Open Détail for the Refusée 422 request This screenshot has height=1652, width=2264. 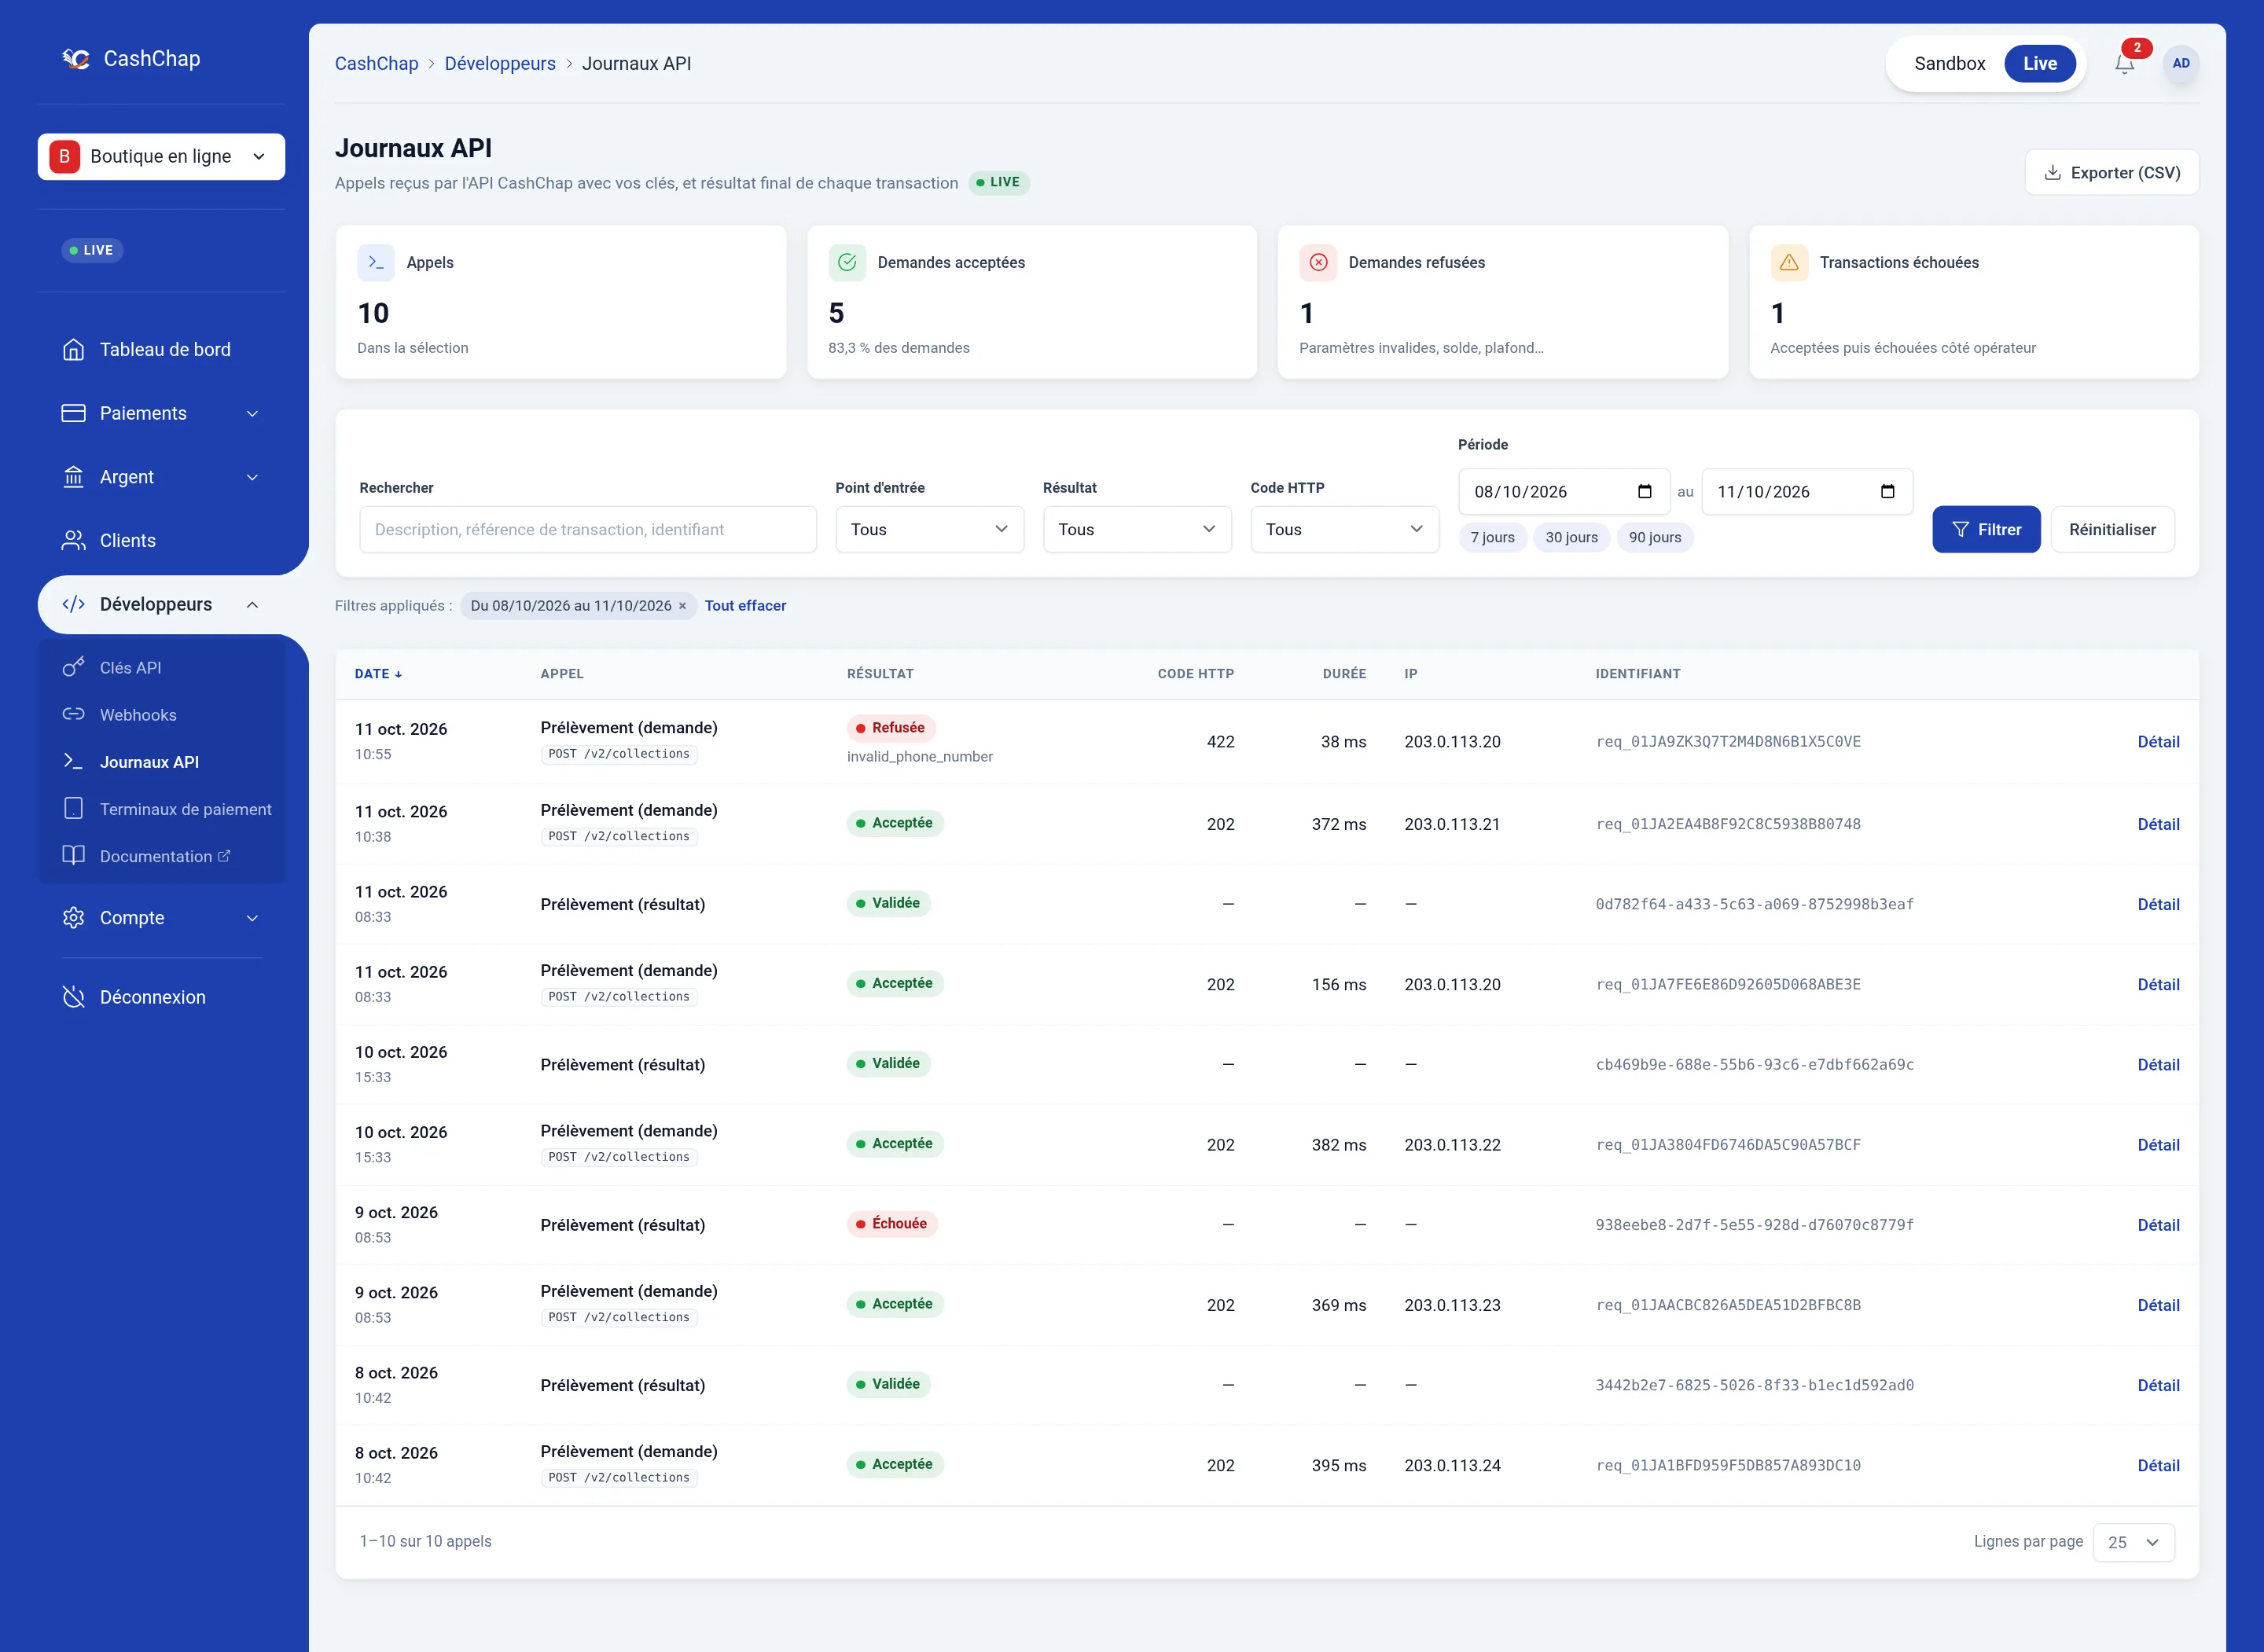point(2158,742)
